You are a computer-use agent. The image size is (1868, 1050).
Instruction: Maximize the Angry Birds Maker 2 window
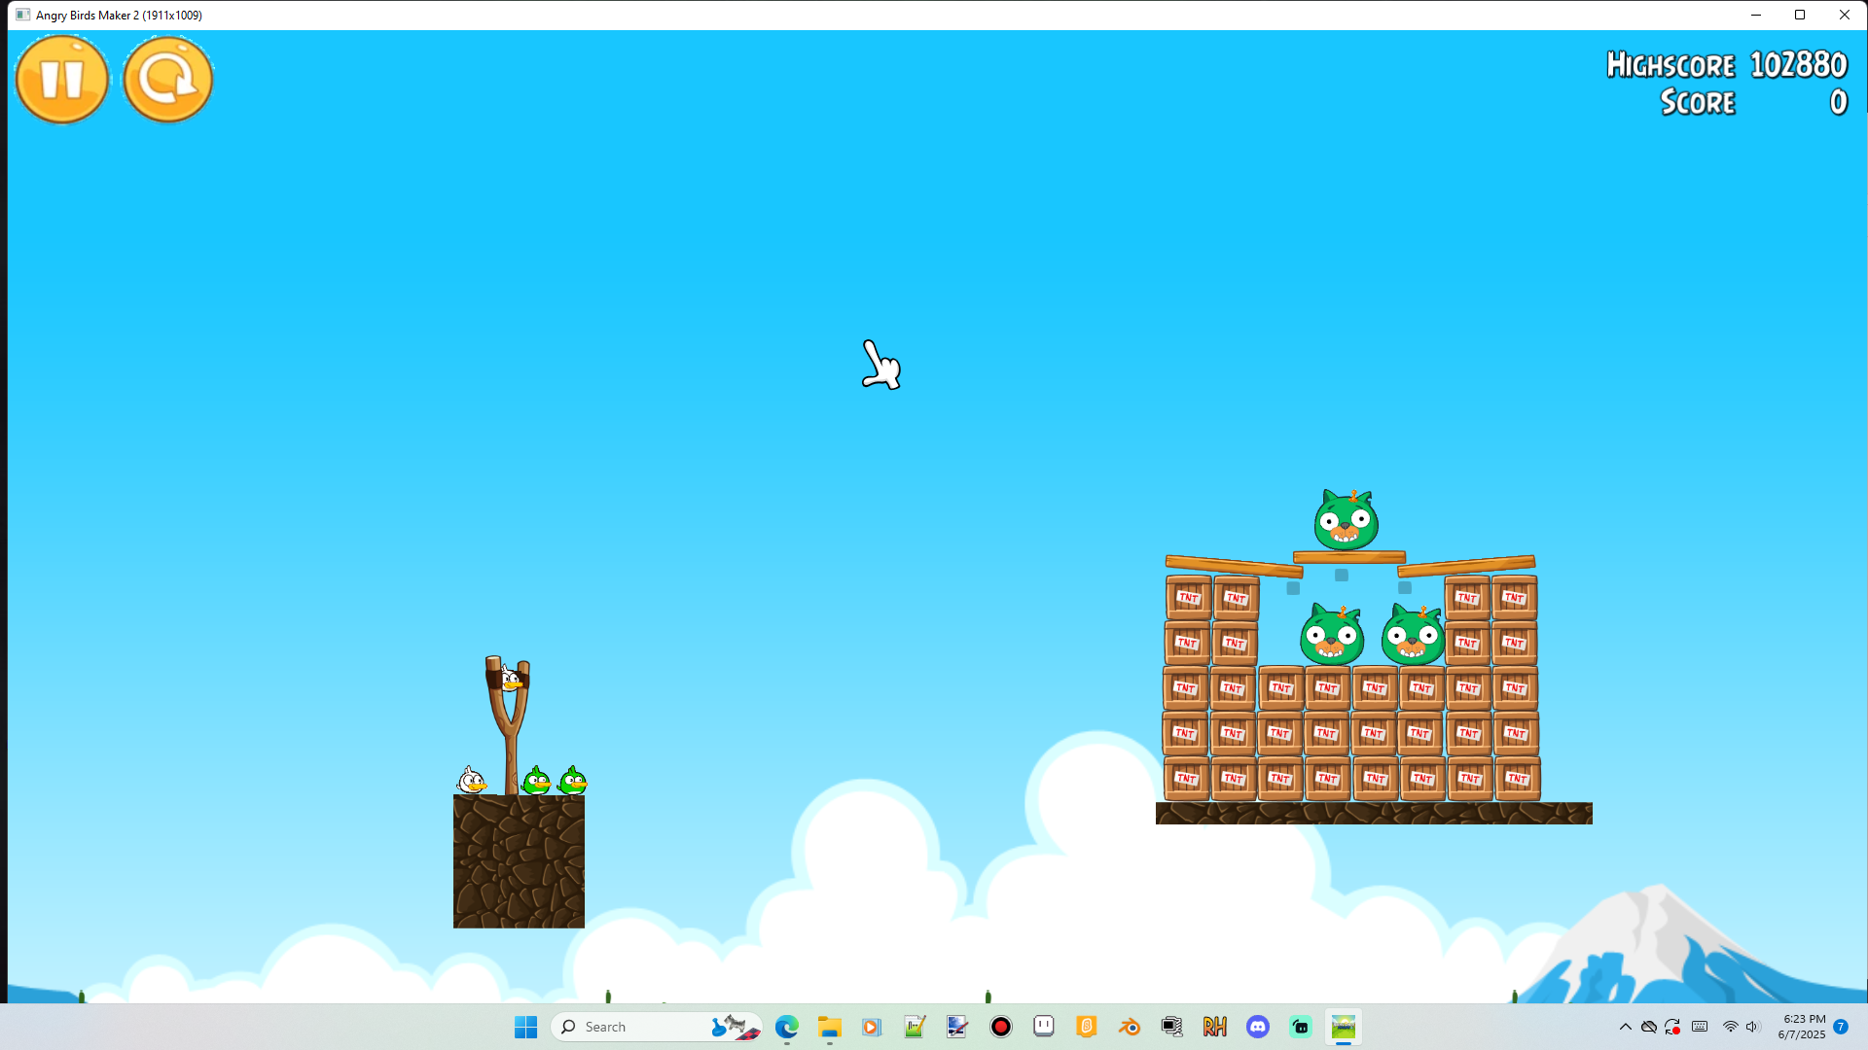(1800, 15)
